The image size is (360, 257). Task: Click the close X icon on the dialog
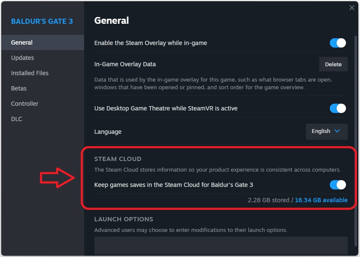click(x=352, y=8)
